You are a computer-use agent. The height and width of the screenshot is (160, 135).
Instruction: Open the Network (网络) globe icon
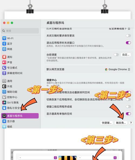4,49
